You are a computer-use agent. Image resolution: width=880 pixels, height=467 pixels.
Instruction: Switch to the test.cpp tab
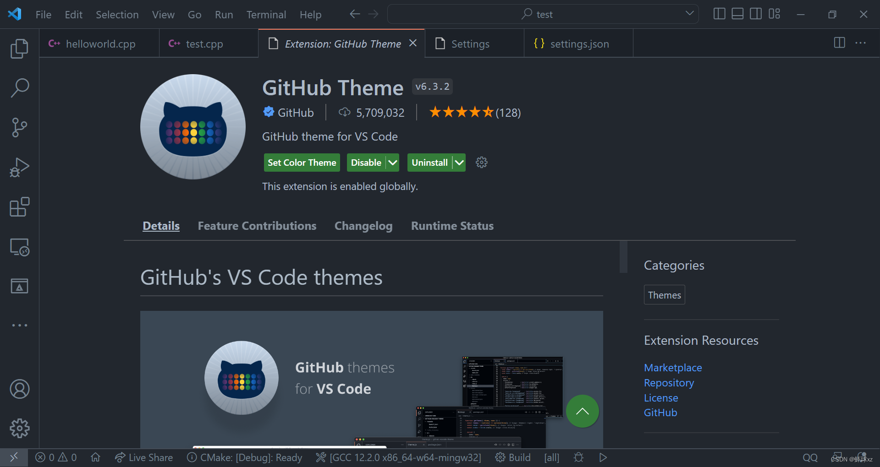click(209, 43)
